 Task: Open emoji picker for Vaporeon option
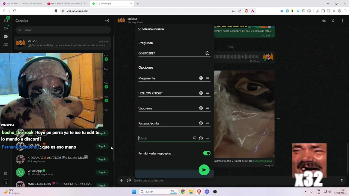201,108
